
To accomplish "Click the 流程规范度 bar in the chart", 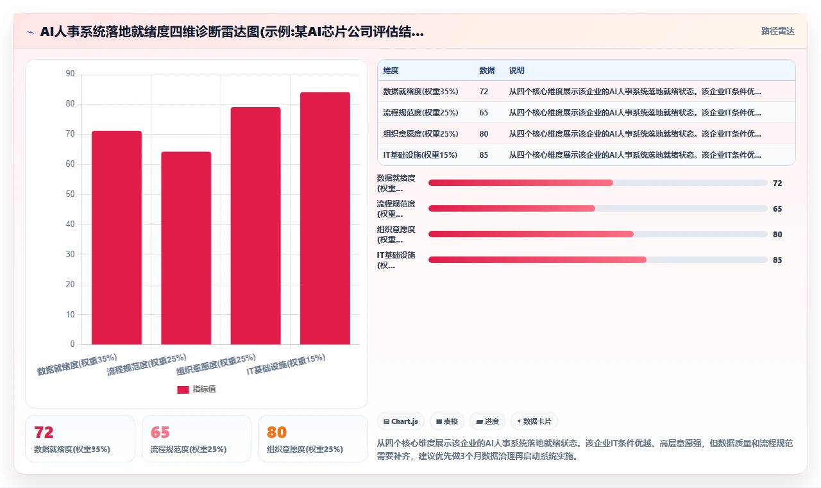I will [186, 248].
